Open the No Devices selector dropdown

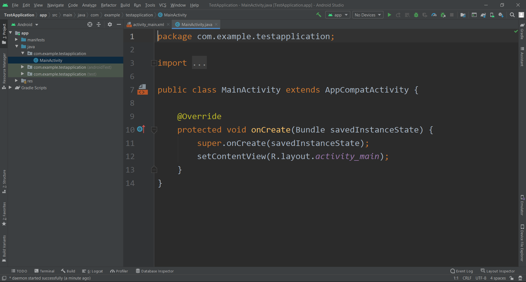(368, 15)
